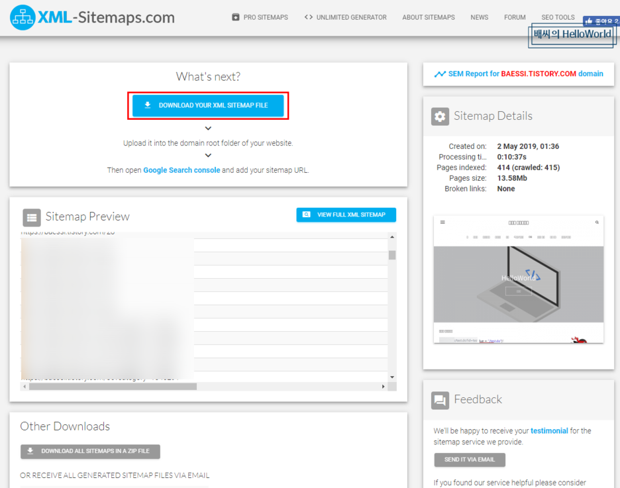The width and height of the screenshot is (620, 488).
Task: Click the XML-Sitemaps.com logo icon
Action: [23, 17]
